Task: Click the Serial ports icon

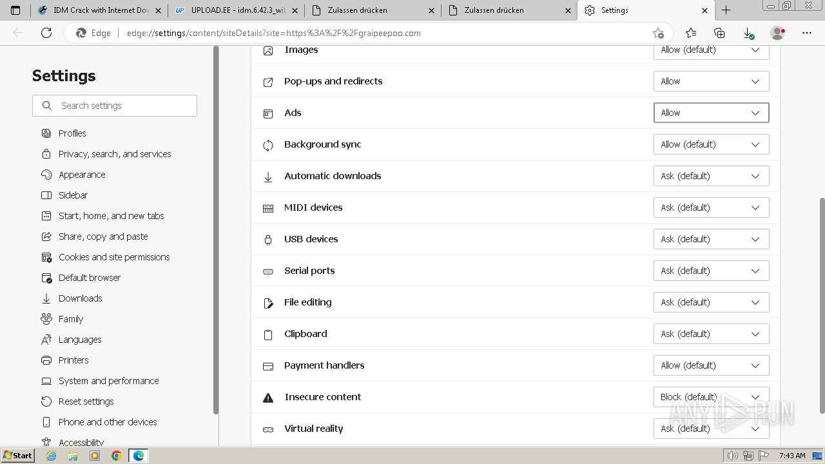Action: click(x=268, y=271)
